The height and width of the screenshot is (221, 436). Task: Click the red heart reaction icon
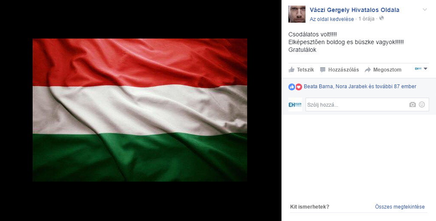pyautogui.click(x=299, y=87)
